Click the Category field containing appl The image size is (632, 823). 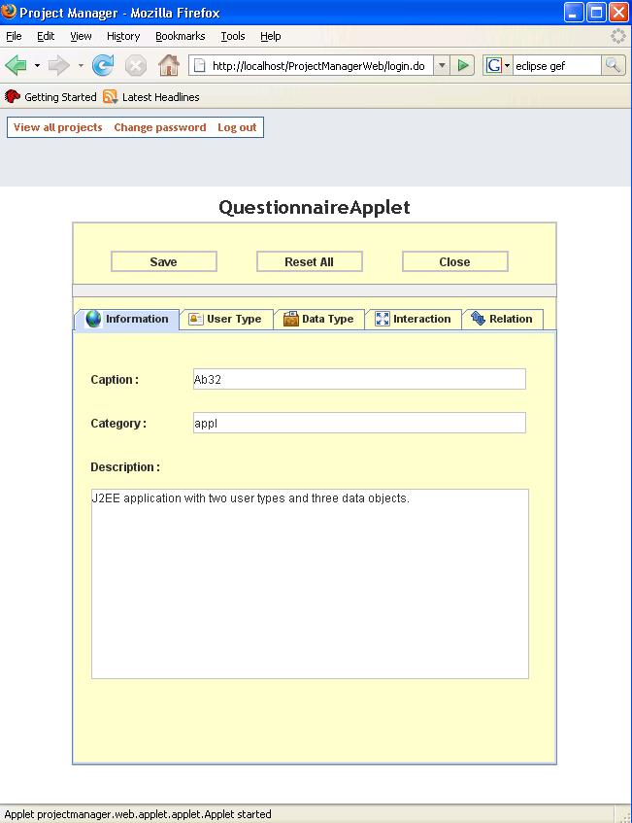point(359,423)
